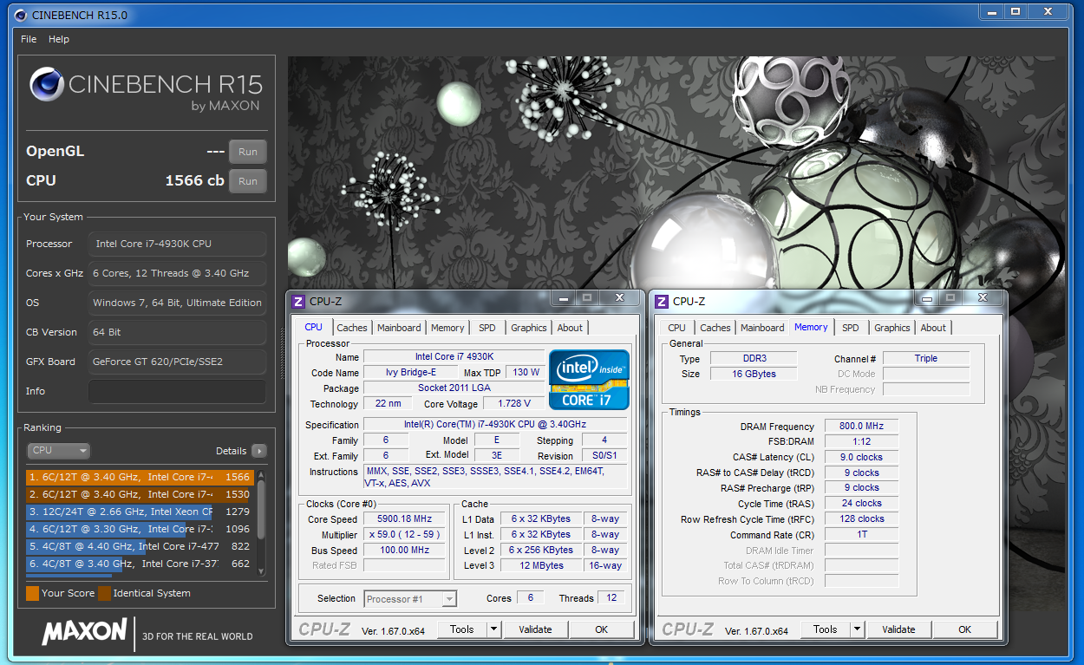Image resolution: width=1084 pixels, height=665 pixels.
Task: Click the Command Rate 1T value
Action: click(863, 536)
